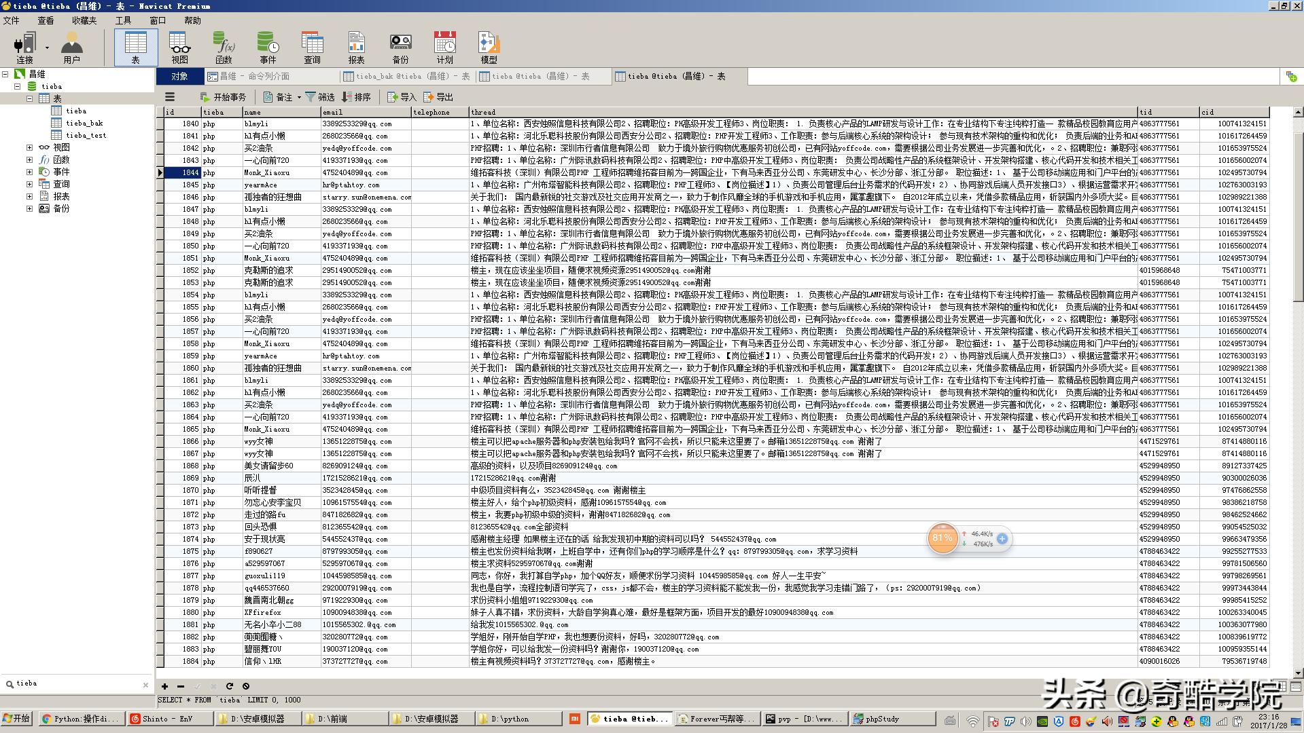The image size is (1304, 733).
Task: Open the 备份 (Backup) toolbar icon
Action: click(x=400, y=48)
